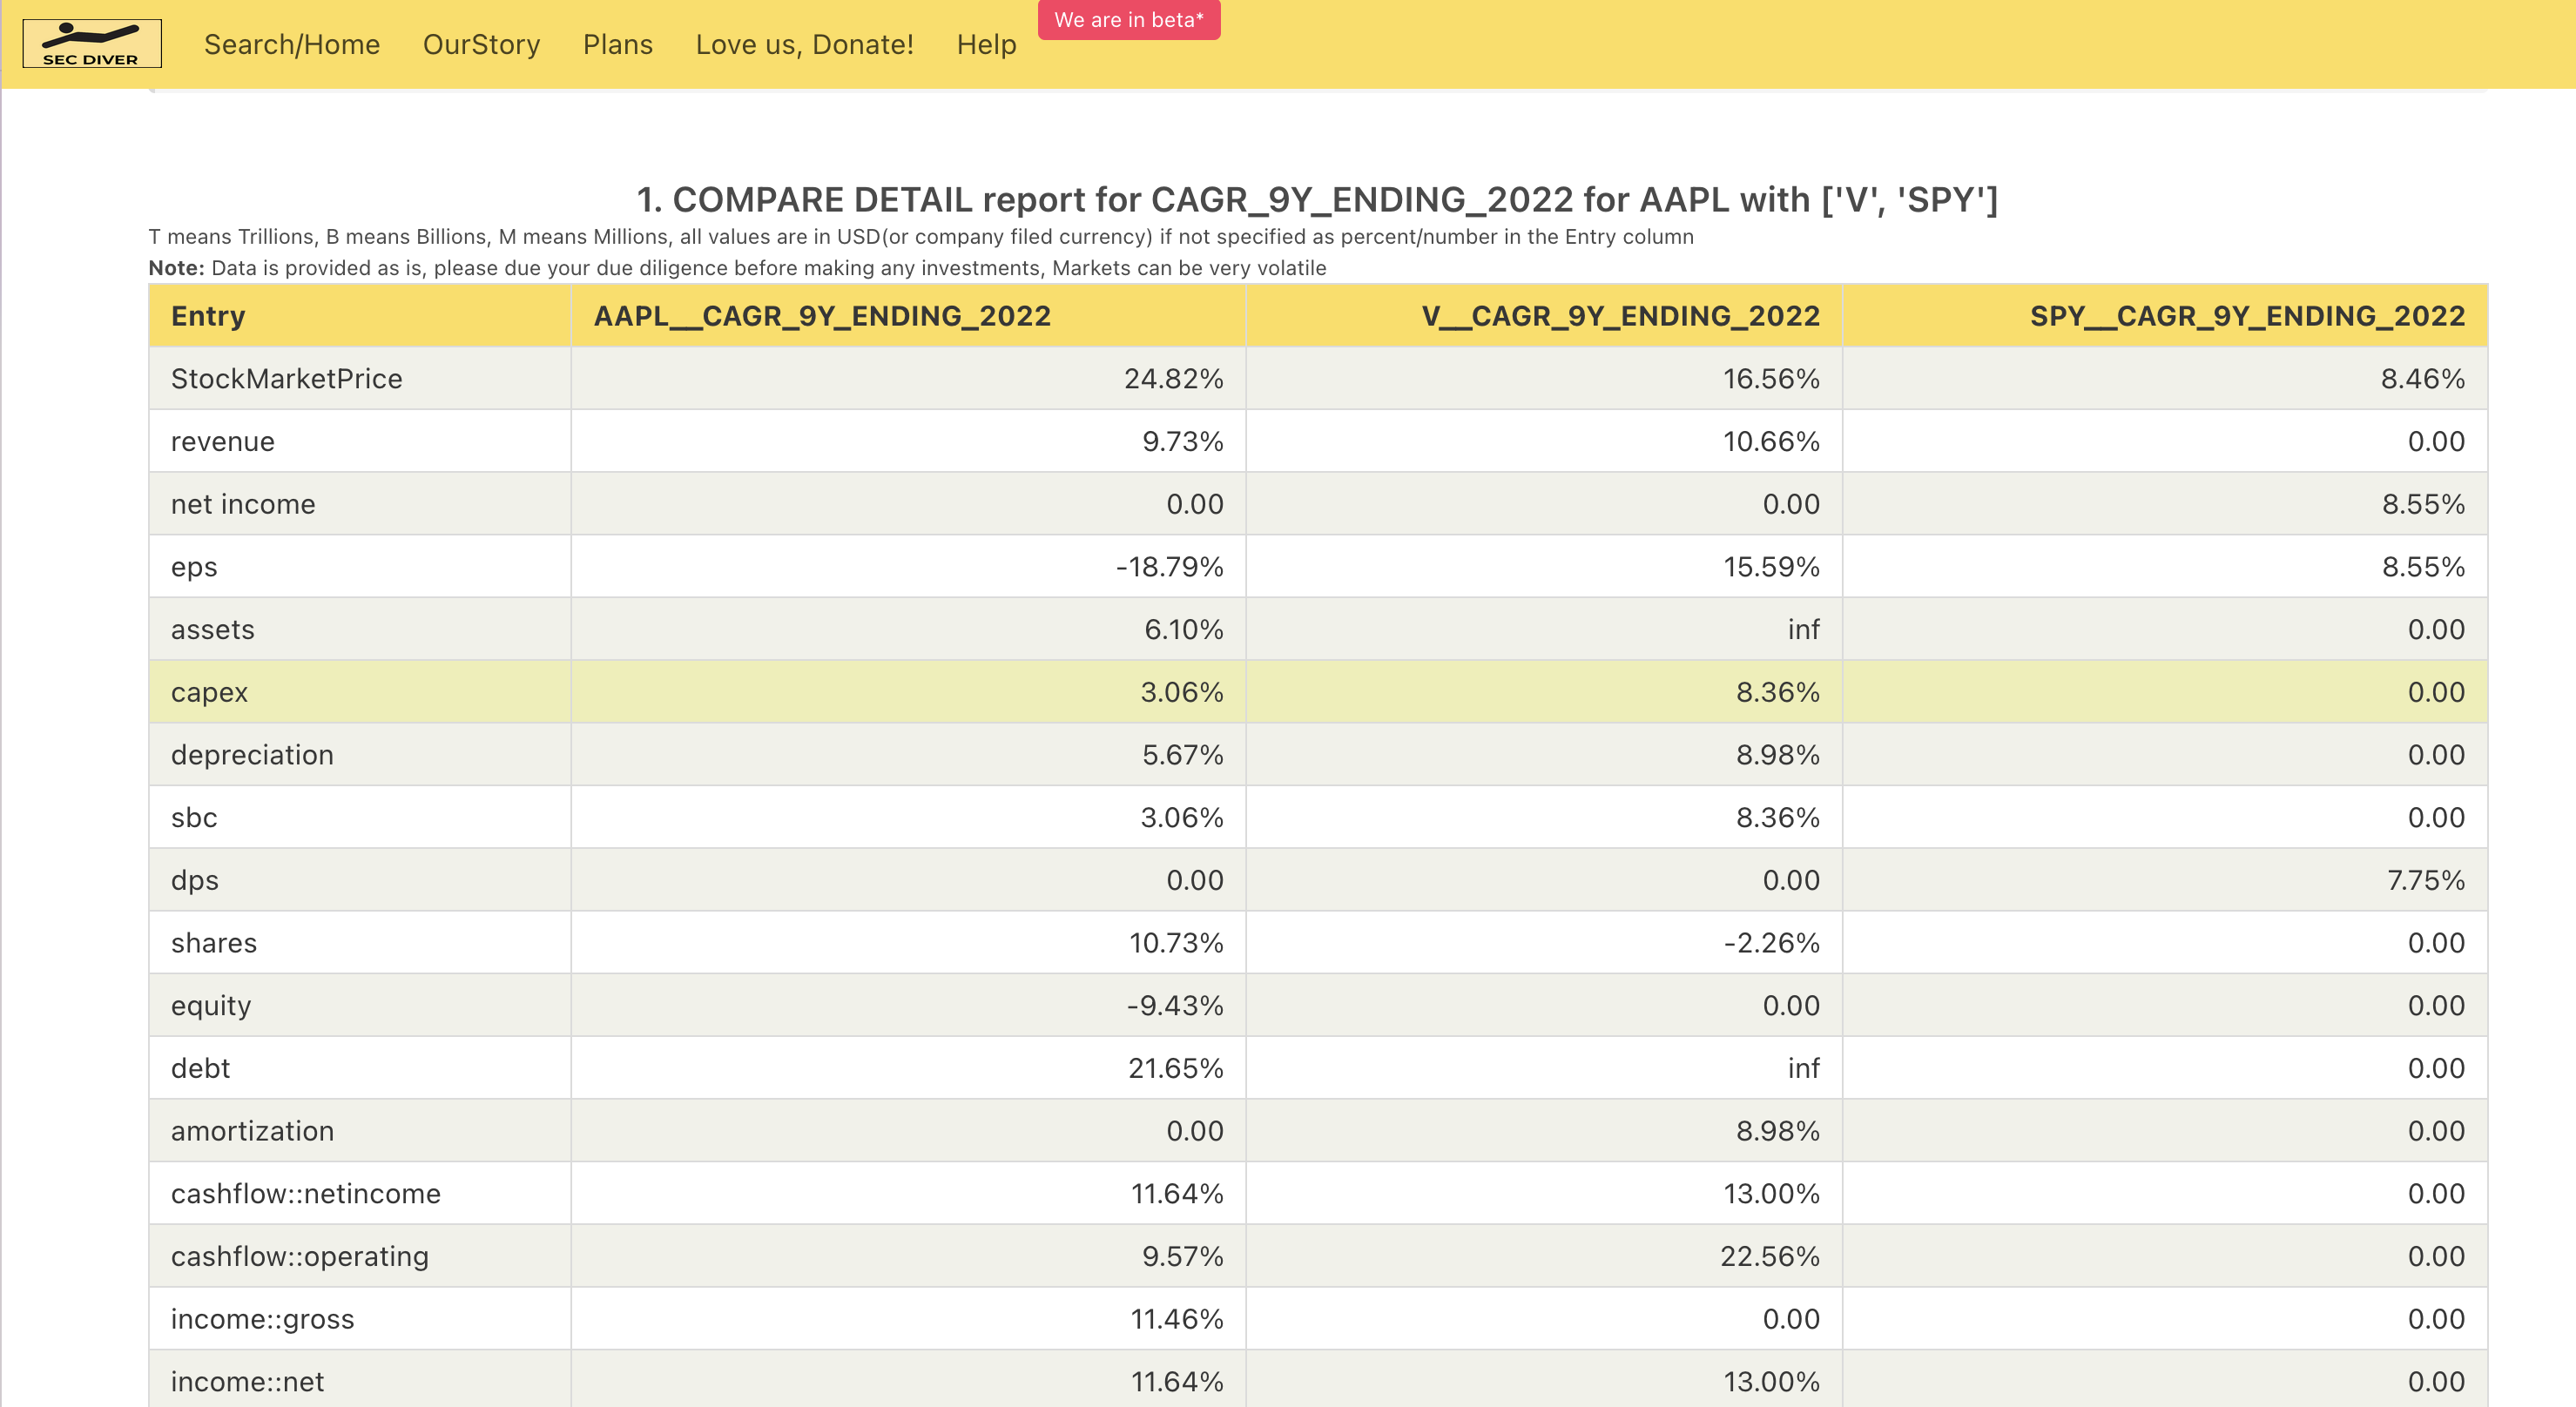Click AAPL income::gross value 11.46%
Screen dimensions: 2576x1407
[x=1177, y=1319]
